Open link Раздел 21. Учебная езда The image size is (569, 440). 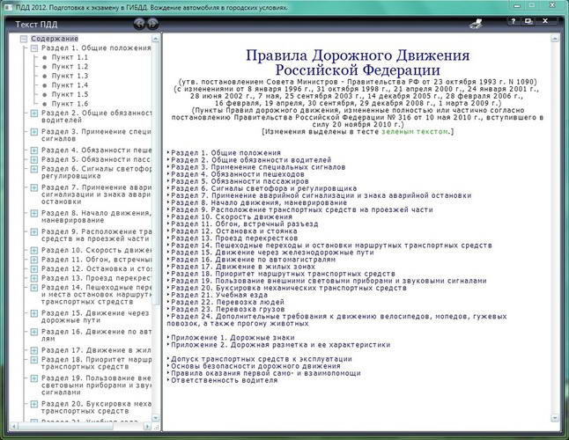tap(219, 295)
